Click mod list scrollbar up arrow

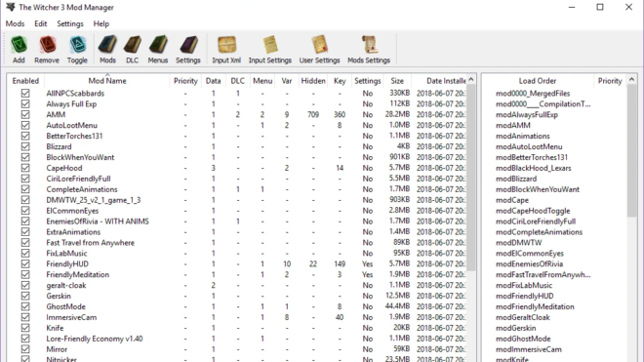471,79
